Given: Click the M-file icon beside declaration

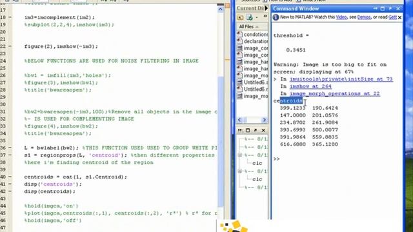Looking at the screenshot, I should pyautogui.click(x=239, y=41).
